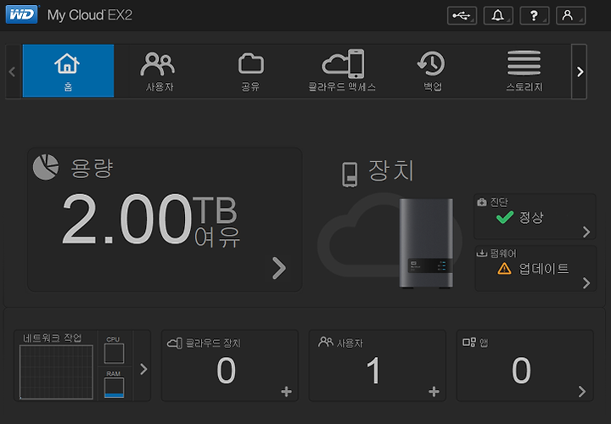Add a cloud device with plus
The image size is (611, 424).
[x=287, y=392]
